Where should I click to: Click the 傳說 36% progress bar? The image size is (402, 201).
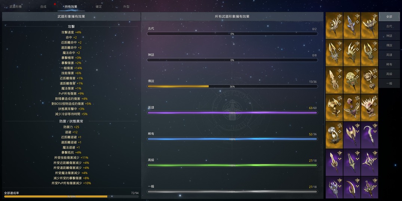tap(232, 86)
